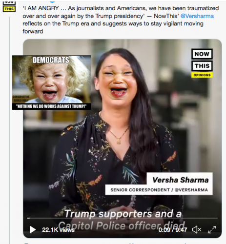Click the video progress bar
The image size is (226, 244).
(x=122, y=218)
